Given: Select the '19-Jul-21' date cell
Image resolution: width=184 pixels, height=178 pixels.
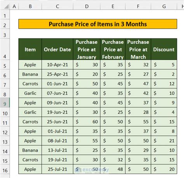Looking at the screenshot, I should tap(57, 160).
